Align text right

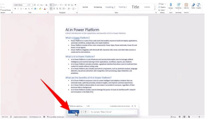coord(57,9)
